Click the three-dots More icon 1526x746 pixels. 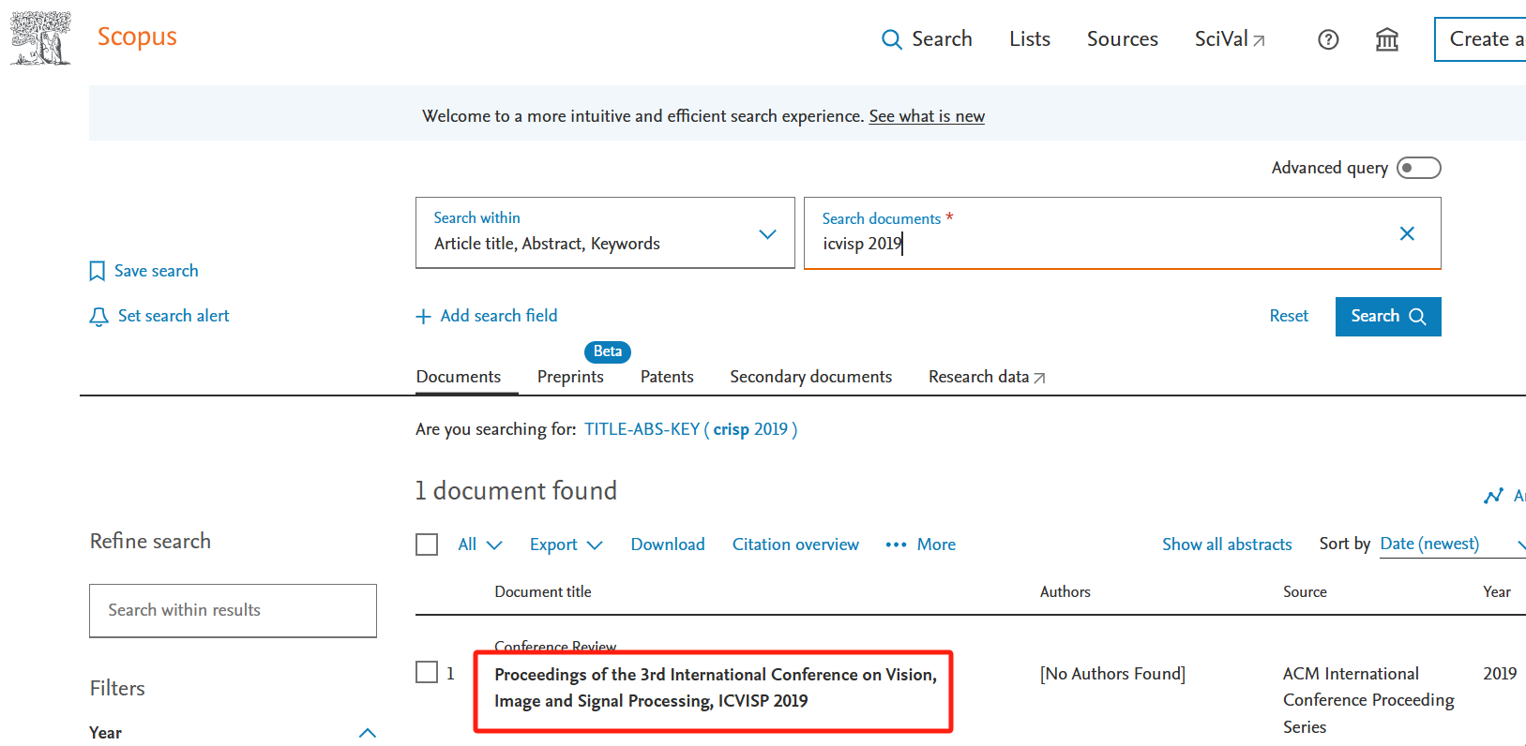coord(896,545)
